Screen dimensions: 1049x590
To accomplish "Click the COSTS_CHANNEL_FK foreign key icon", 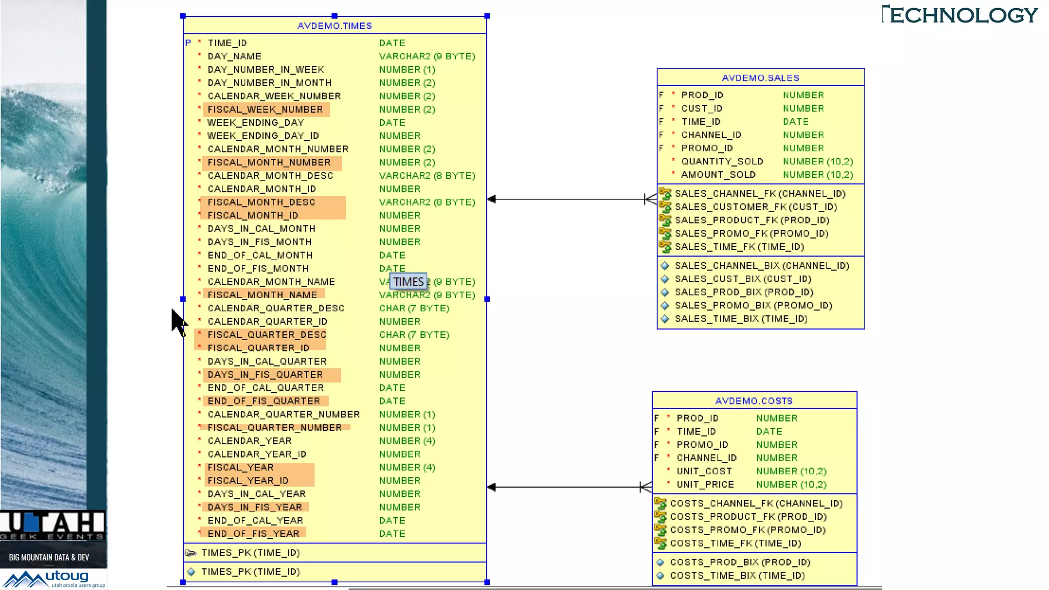I will pyautogui.click(x=660, y=503).
